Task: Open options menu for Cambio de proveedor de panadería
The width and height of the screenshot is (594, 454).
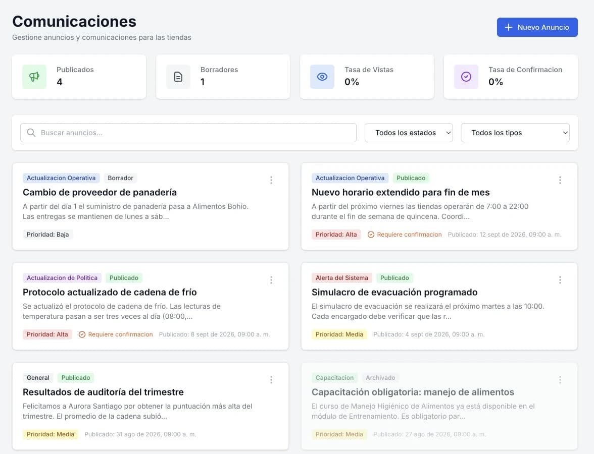Action: pyautogui.click(x=271, y=180)
